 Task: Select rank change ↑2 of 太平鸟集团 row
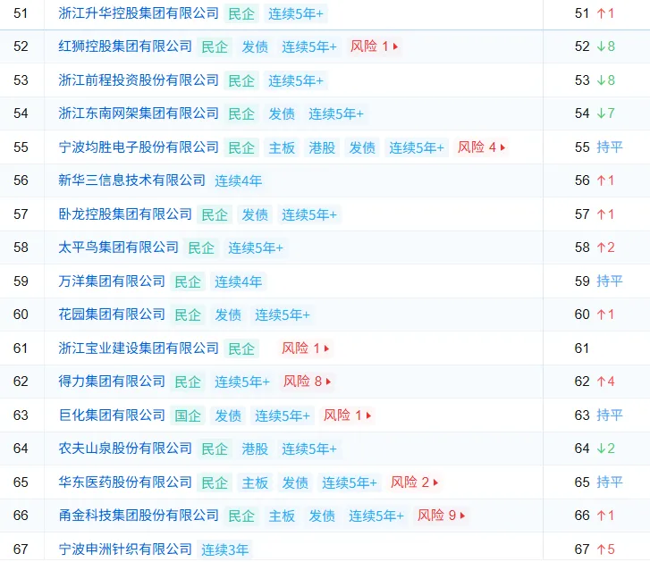(x=605, y=247)
